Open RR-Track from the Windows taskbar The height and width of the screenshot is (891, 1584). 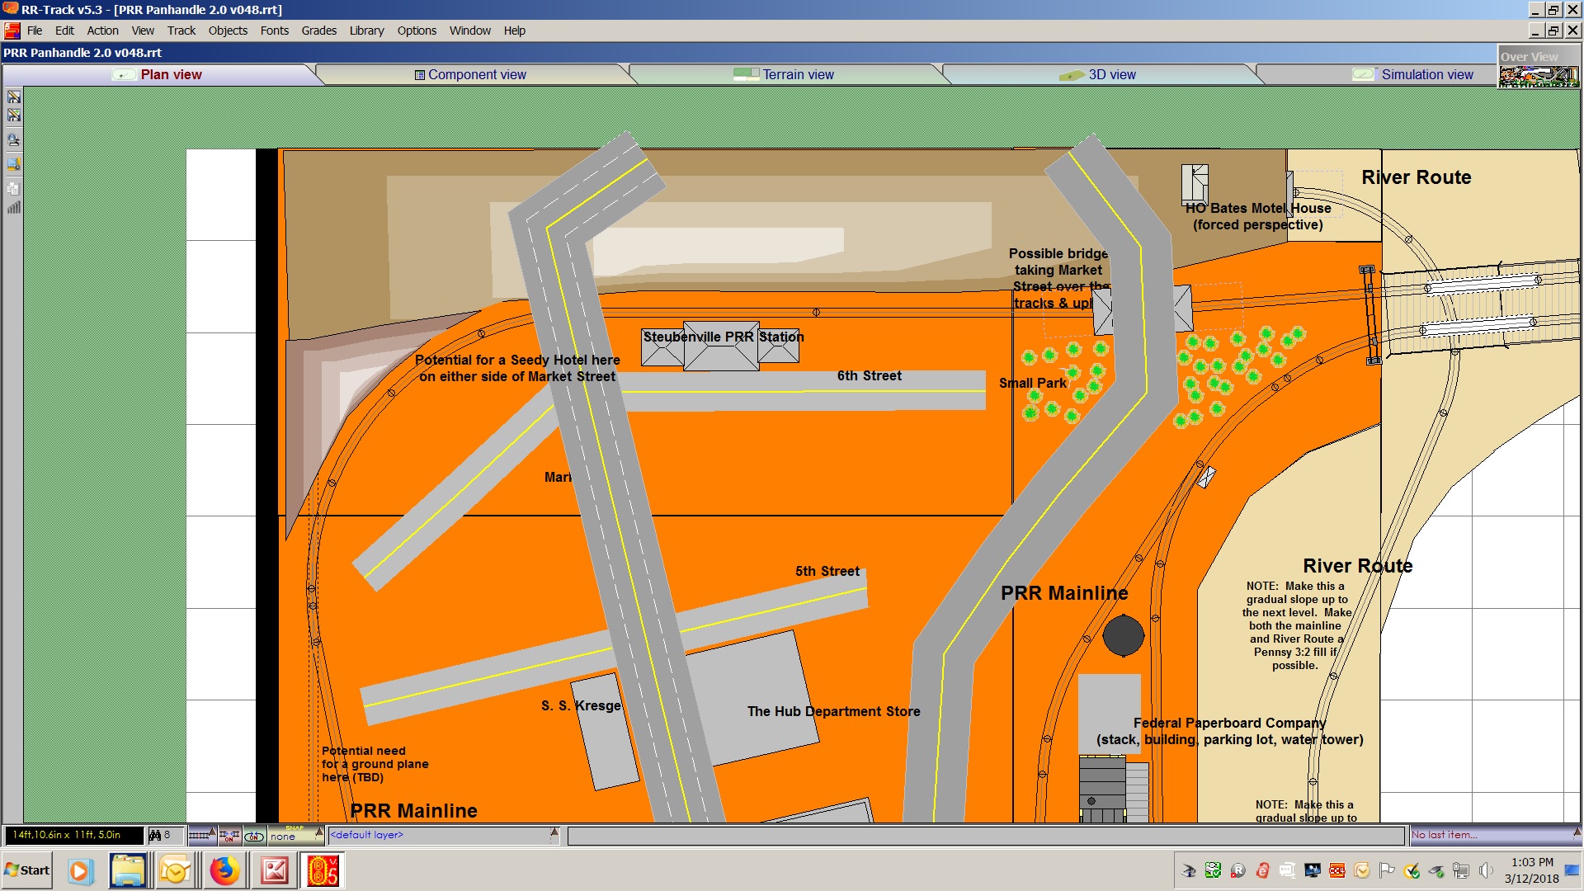pos(323,870)
